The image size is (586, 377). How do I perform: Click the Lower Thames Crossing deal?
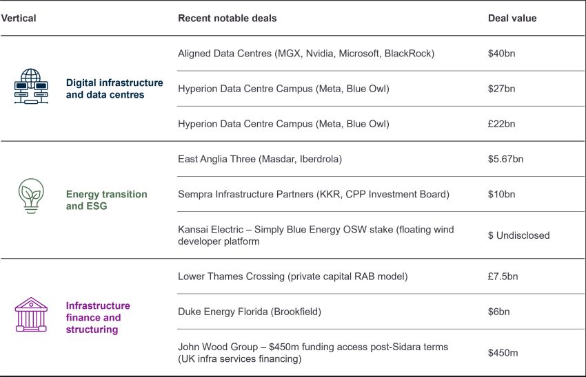(x=292, y=277)
